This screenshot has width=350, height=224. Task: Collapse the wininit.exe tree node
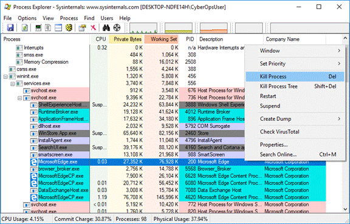pyautogui.click(x=5, y=76)
